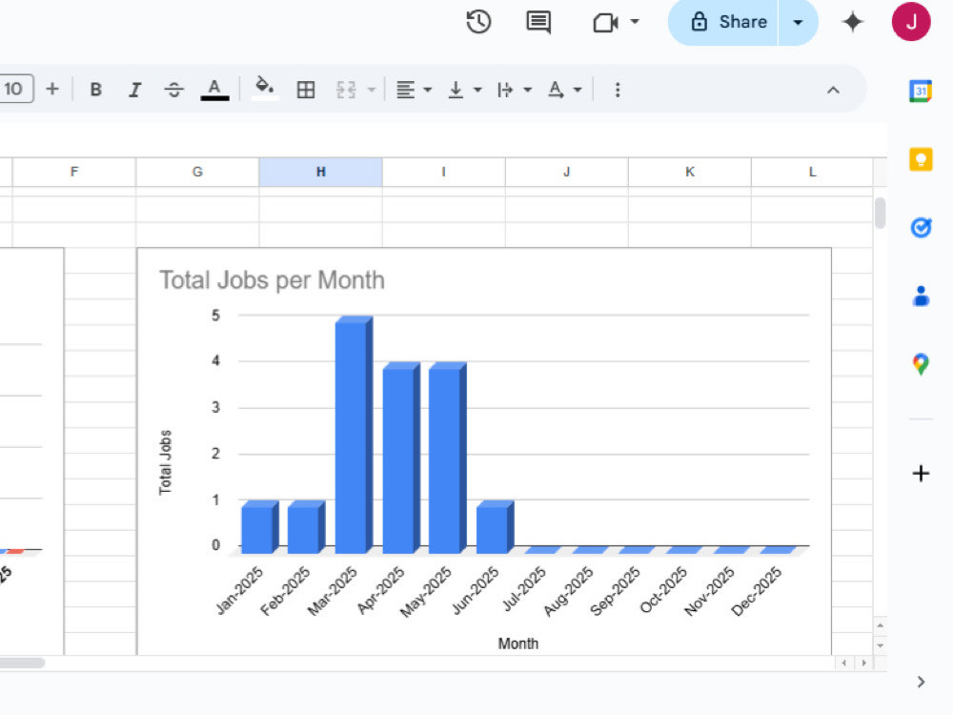Click the horizontal scrollbar thumb
Viewport: 953px width, 715px height.
coord(22,663)
